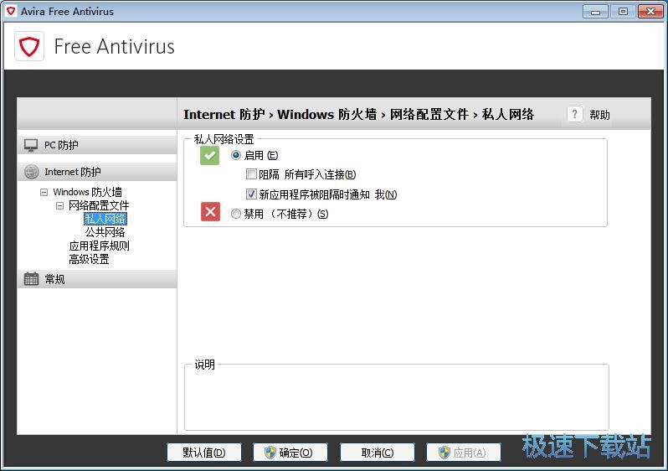The width and height of the screenshot is (668, 471).
Task: Click the Free Antivirus header title
Action: pos(114,46)
